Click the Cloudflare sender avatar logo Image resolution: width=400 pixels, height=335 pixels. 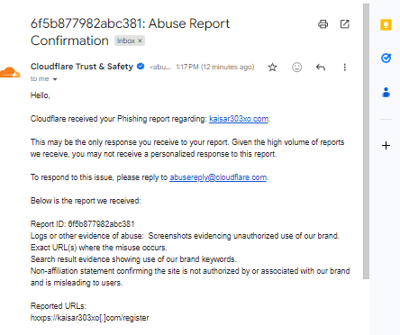(10, 72)
